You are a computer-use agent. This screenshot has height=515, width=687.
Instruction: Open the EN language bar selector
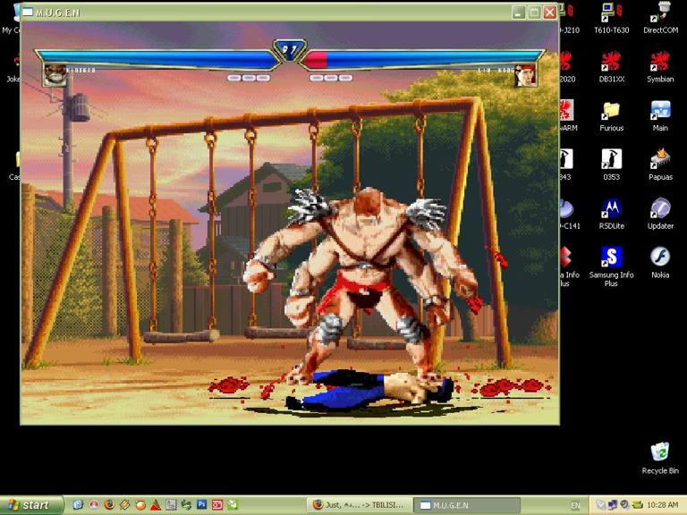click(x=575, y=505)
